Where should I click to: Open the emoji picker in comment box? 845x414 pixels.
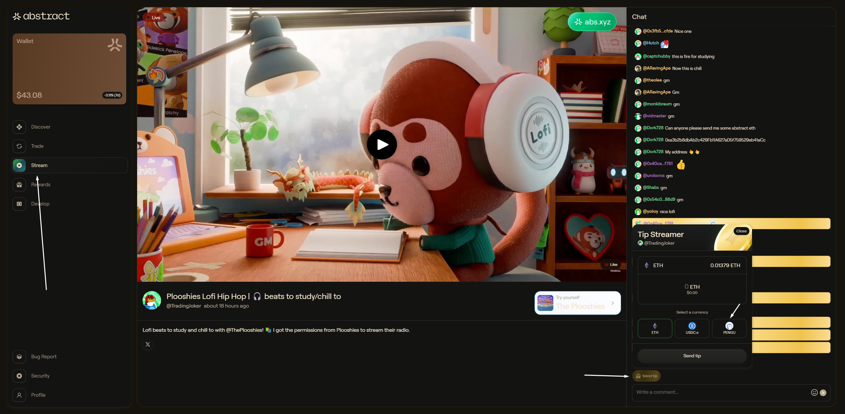pos(814,392)
